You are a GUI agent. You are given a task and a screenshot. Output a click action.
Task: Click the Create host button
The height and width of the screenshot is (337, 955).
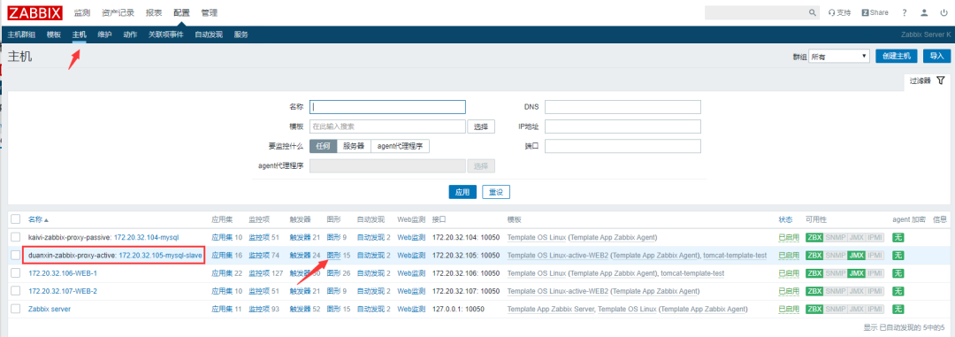click(897, 56)
